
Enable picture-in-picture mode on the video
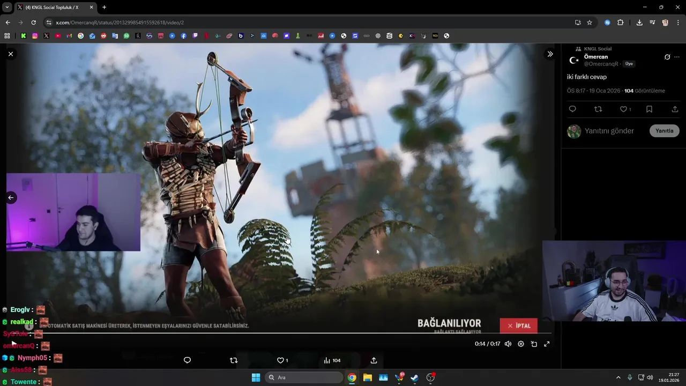pos(534,344)
